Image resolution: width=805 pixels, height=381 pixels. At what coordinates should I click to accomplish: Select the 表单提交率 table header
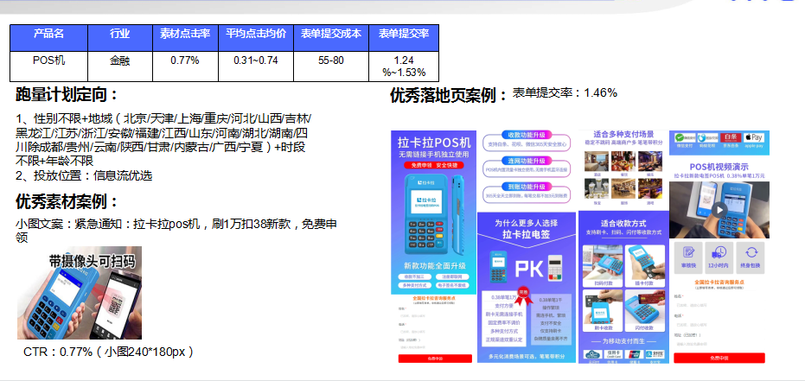click(x=404, y=37)
